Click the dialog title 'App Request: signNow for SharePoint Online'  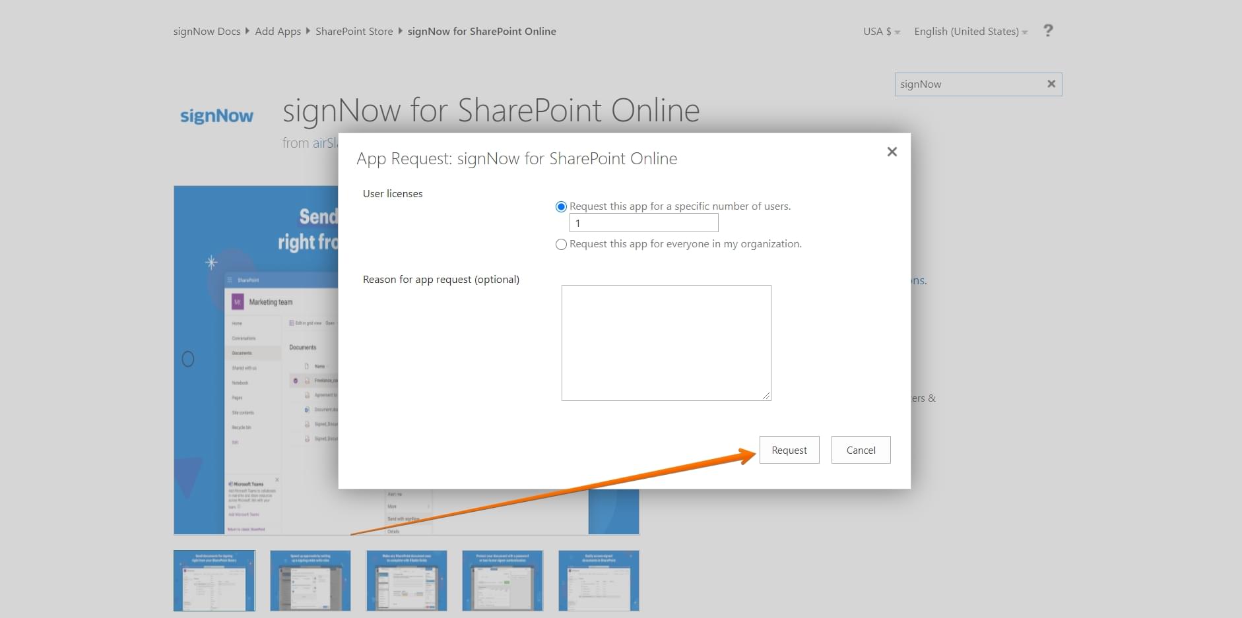517,159
